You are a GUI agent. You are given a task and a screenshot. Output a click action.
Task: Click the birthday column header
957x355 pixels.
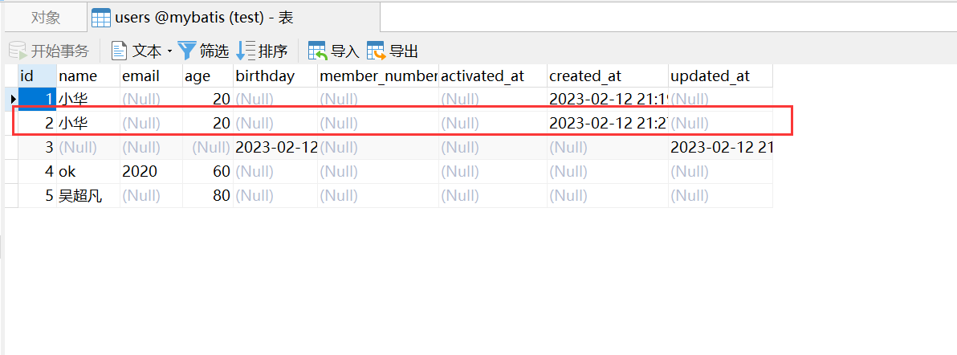click(275, 75)
